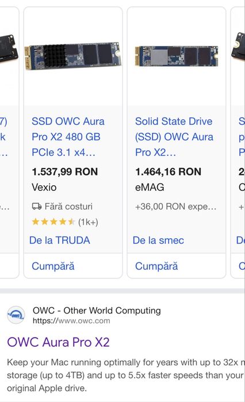This screenshot has width=245, height=402.
Task: Open the De la TRUDA link
Action: 60,240
